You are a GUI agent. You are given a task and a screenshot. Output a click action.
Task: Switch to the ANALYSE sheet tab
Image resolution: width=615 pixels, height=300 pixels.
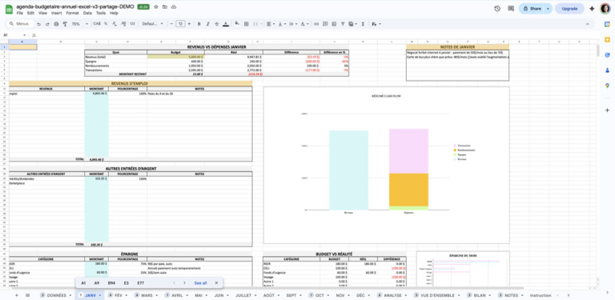[392, 295]
